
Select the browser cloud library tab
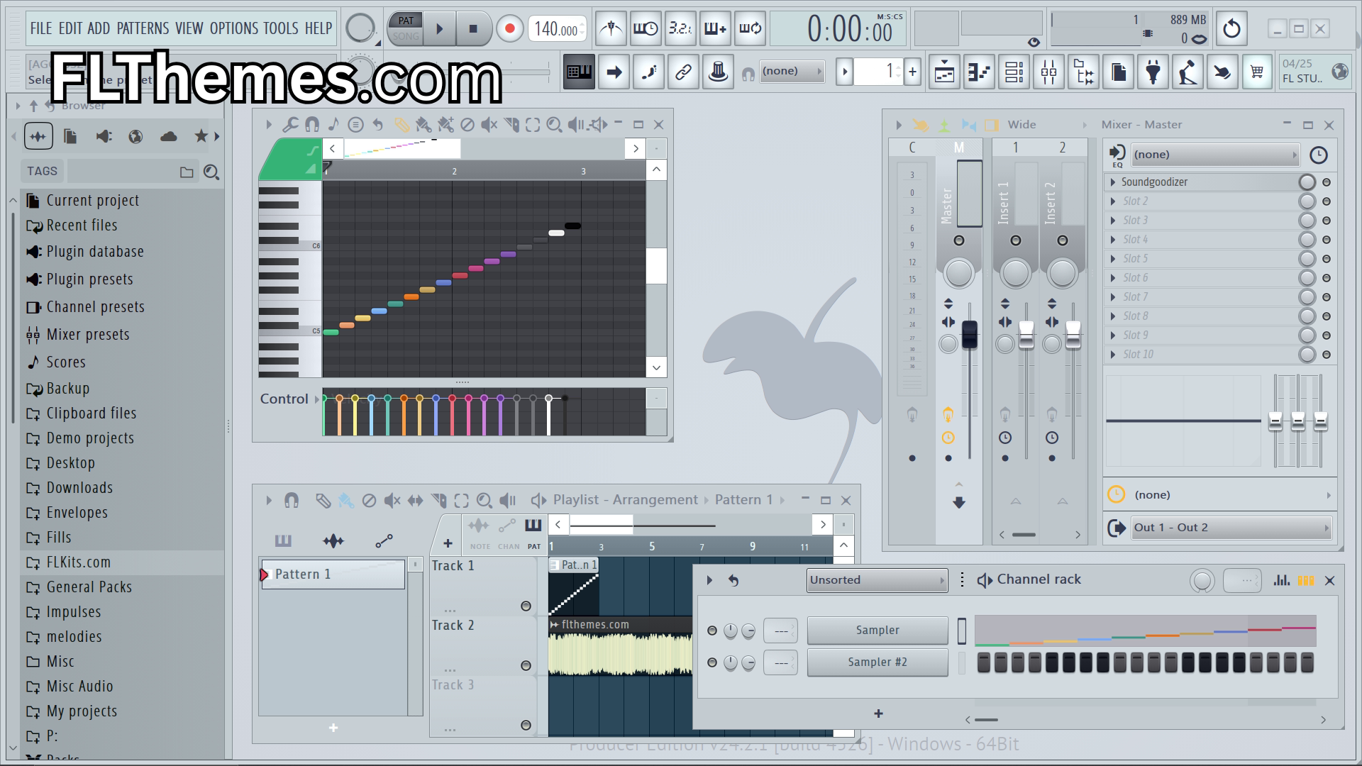pyautogui.click(x=169, y=136)
